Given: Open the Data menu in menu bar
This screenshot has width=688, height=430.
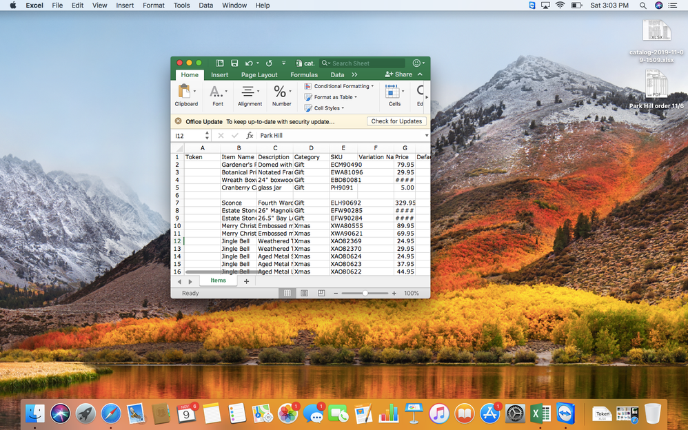Looking at the screenshot, I should [x=205, y=5].
